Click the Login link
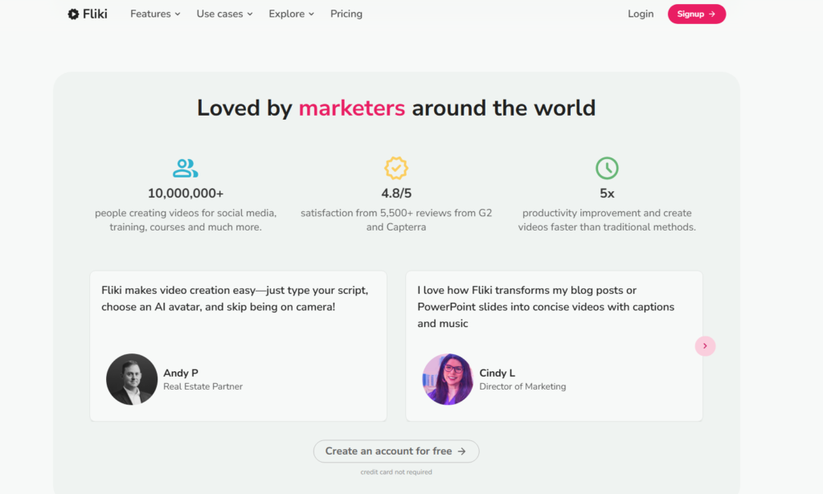The width and height of the screenshot is (823, 494). click(641, 14)
